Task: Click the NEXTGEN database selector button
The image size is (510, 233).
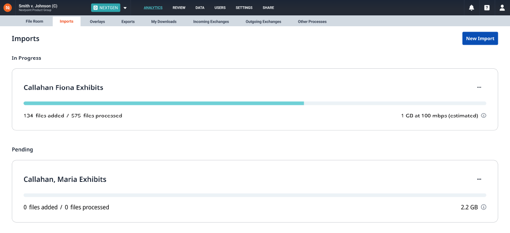Action: pos(105,8)
